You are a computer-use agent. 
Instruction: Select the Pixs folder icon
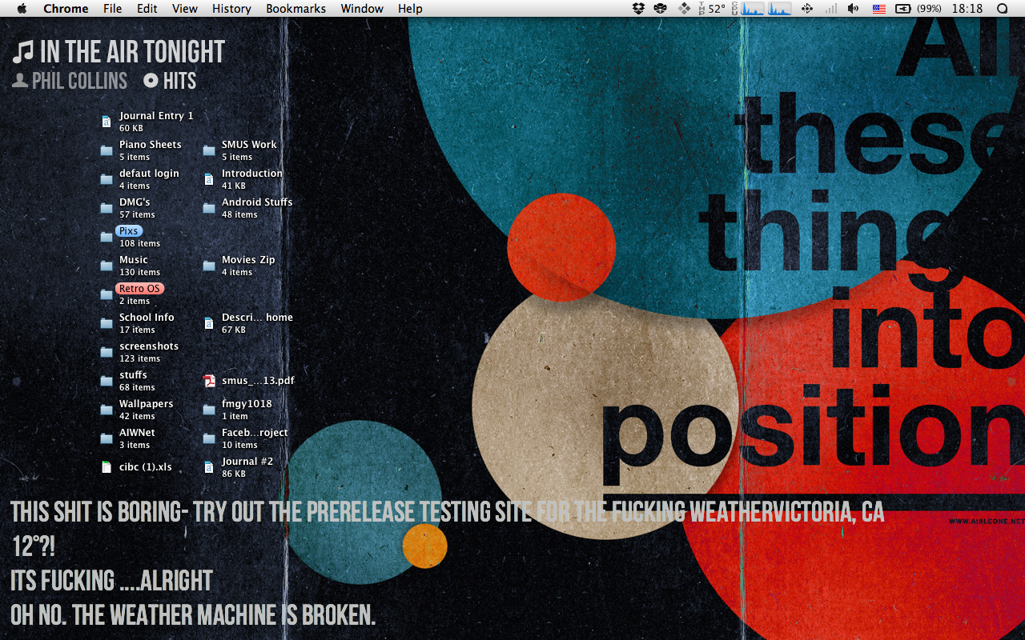[x=106, y=237]
